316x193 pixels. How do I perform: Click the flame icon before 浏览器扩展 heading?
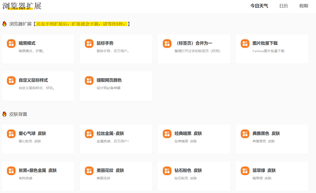[4, 24]
